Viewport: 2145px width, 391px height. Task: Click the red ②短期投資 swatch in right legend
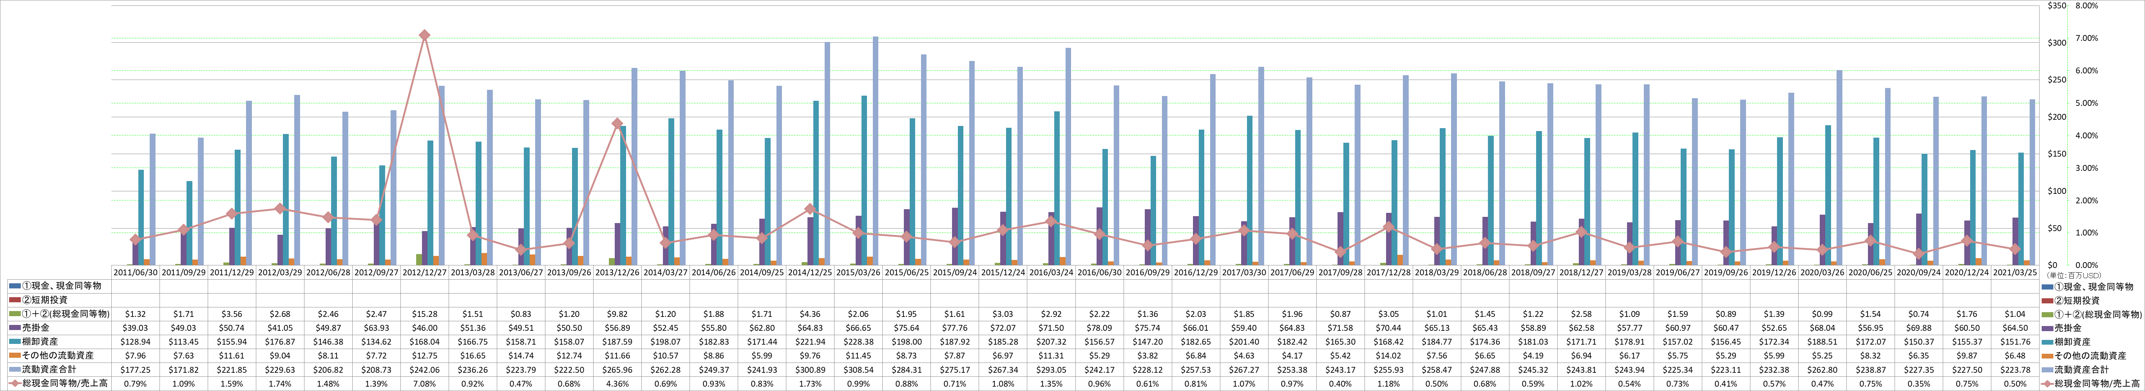2048,300
